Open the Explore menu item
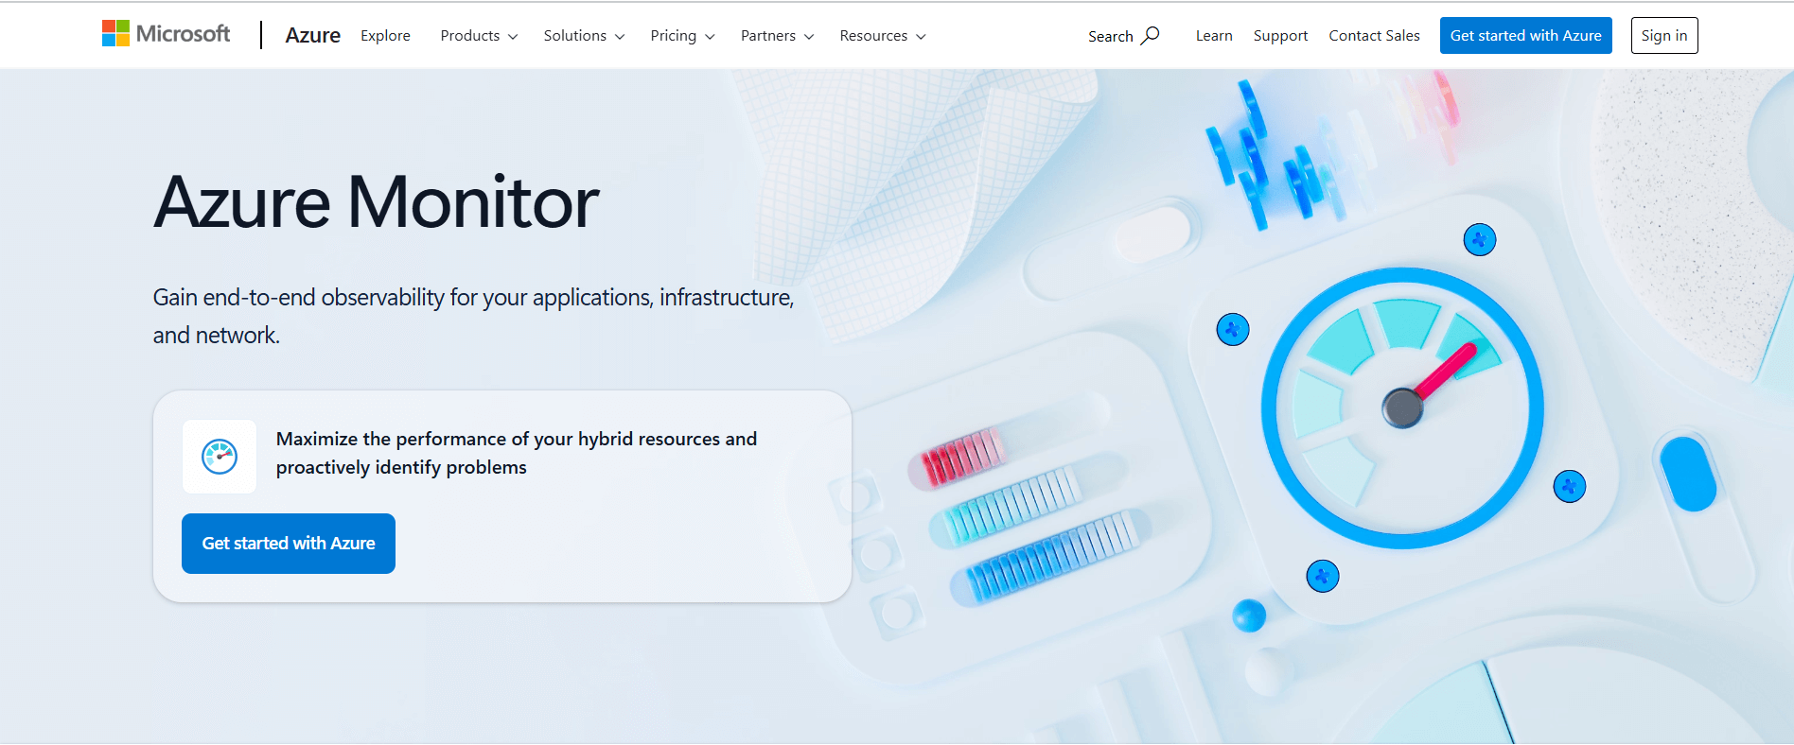 [385, 36]
